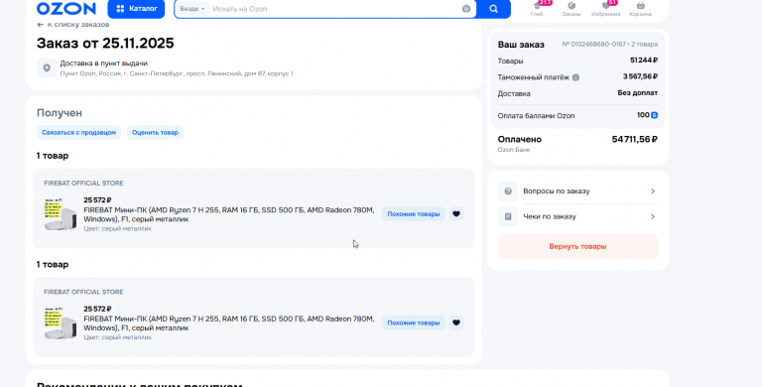Viewport: 762px width, 387px height.
Task: Click Оценить товар button
Action: (155, 132)
